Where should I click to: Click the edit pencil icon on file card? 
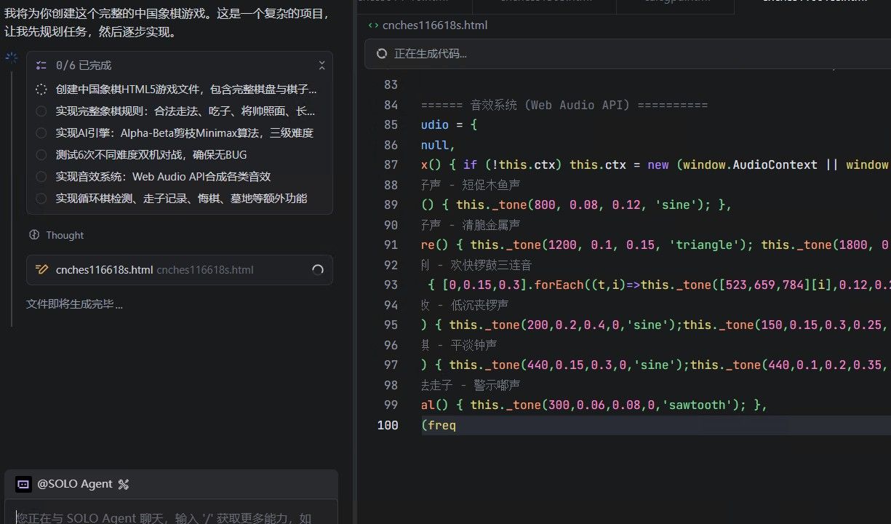click(x=41, y=270)
